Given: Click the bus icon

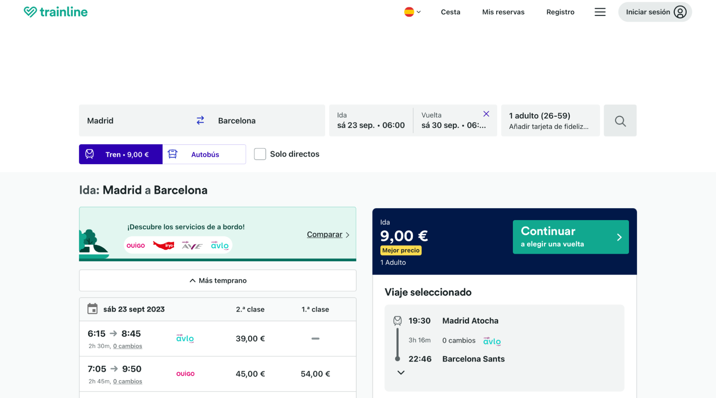Looking at the screenshot, I should [x=173, y=154].
